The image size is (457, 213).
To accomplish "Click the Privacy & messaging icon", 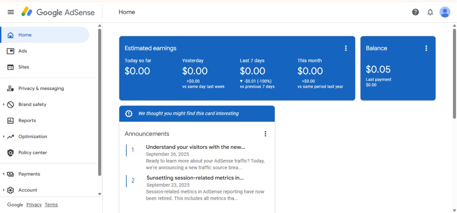I will (x=11, y=88).
